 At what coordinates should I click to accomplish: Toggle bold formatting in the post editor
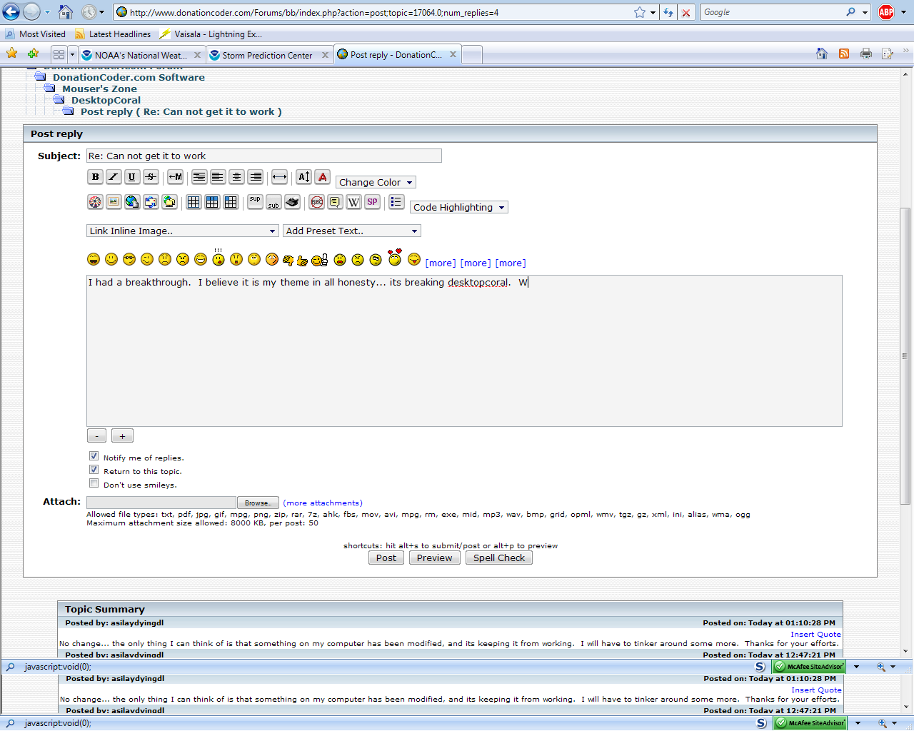point(95,177)
